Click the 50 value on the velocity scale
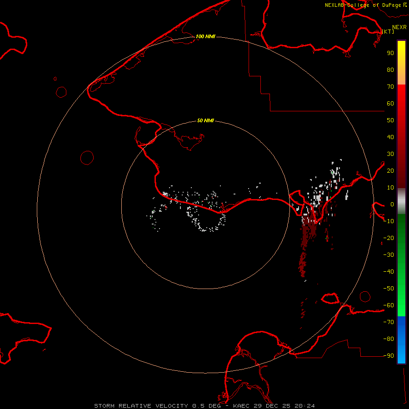Image resolution: width=409 pixels, height=409 pixels. coord(390,120)
